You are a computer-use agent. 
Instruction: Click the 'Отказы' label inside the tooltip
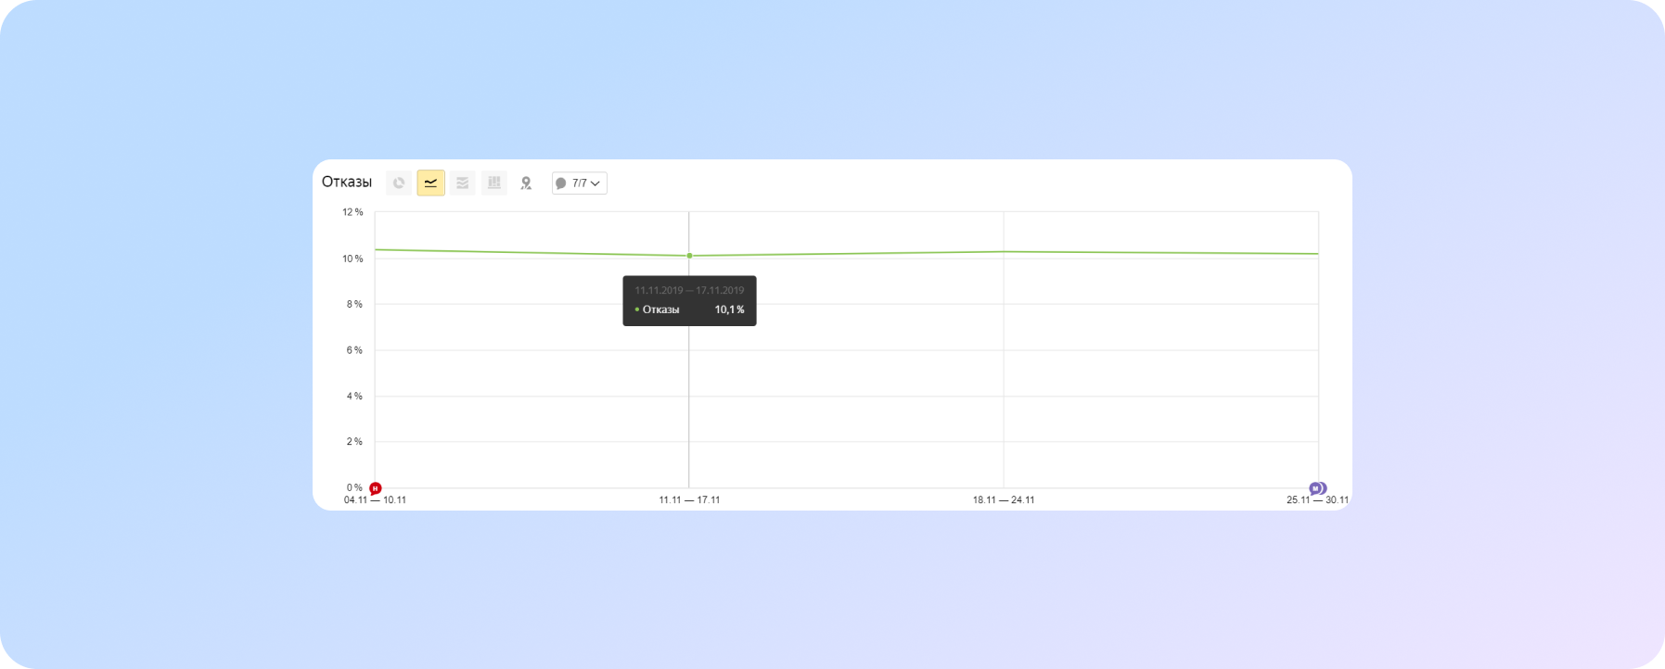pos(660,309)
